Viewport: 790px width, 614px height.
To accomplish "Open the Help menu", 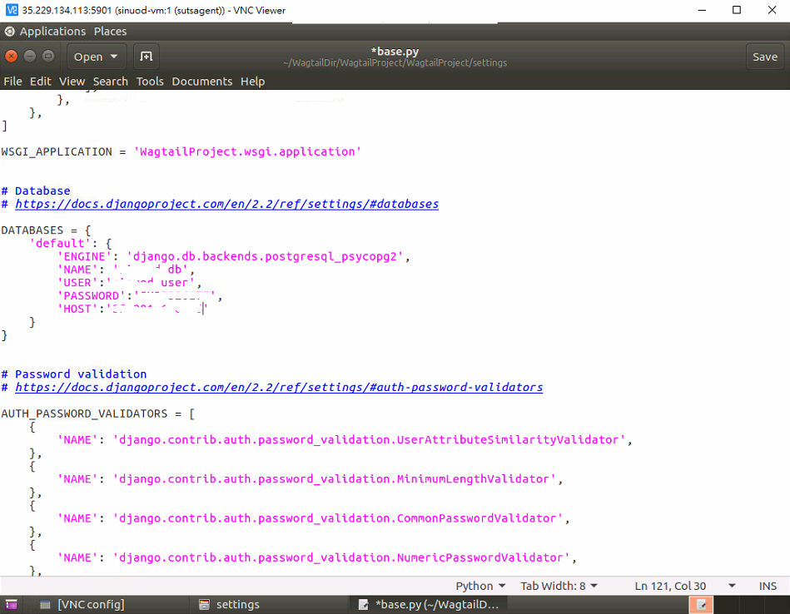I will tap(252, 81).
